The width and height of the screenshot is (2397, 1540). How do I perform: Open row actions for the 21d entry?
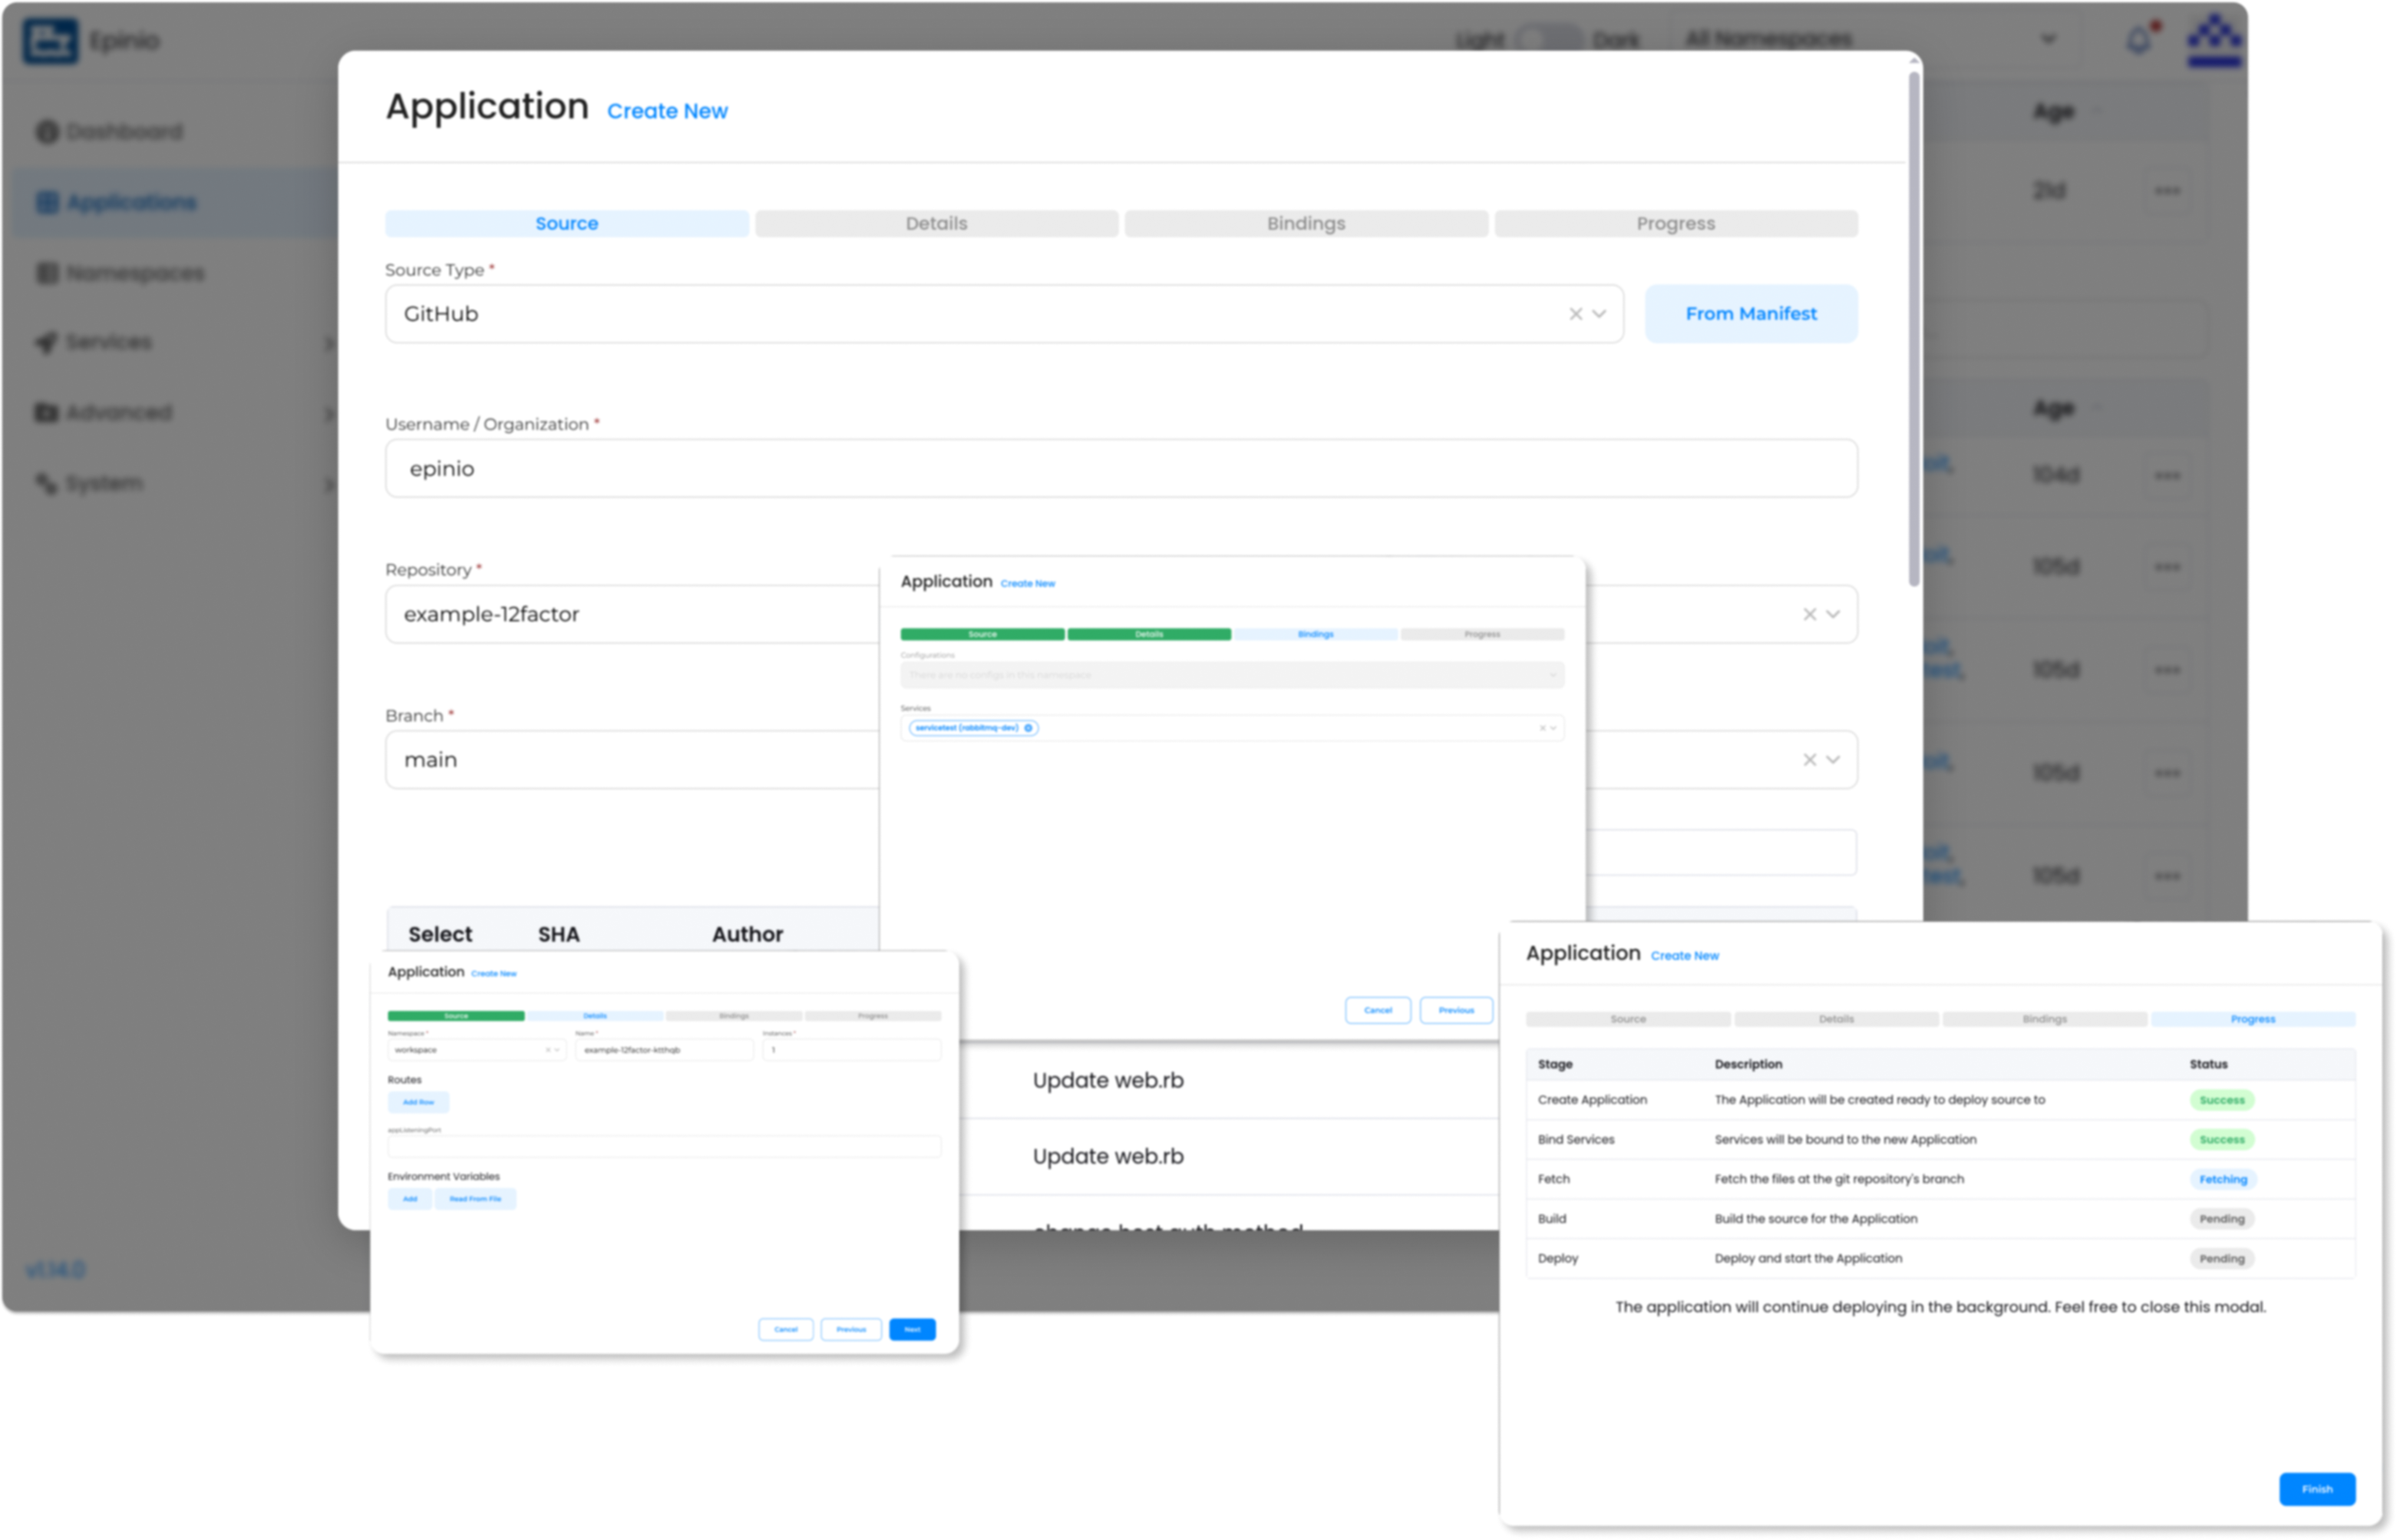click(x=2167, y=191)
